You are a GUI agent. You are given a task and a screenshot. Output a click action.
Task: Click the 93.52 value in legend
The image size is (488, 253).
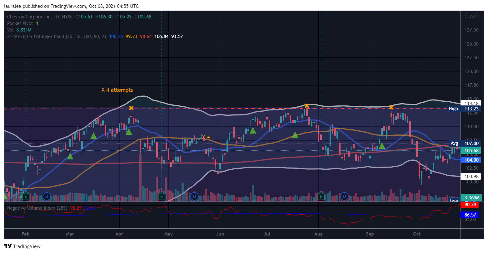point(177,36)
